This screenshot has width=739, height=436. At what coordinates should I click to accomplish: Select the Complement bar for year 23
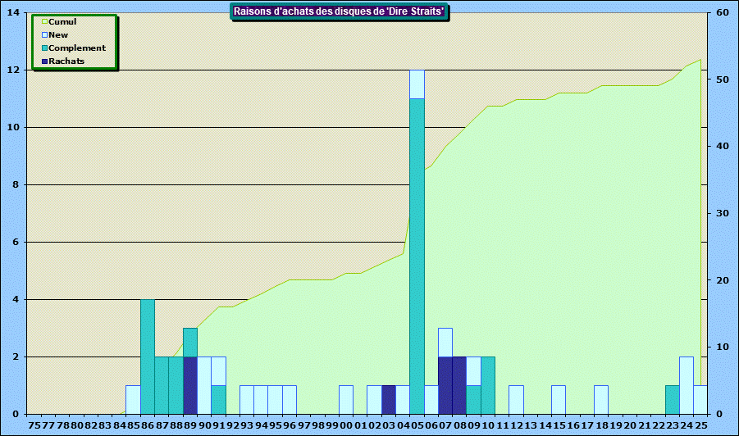click(672, 399)
